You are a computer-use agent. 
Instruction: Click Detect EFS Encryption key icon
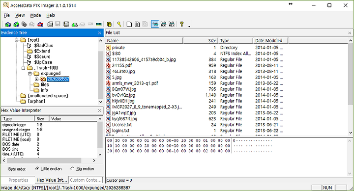119,24
